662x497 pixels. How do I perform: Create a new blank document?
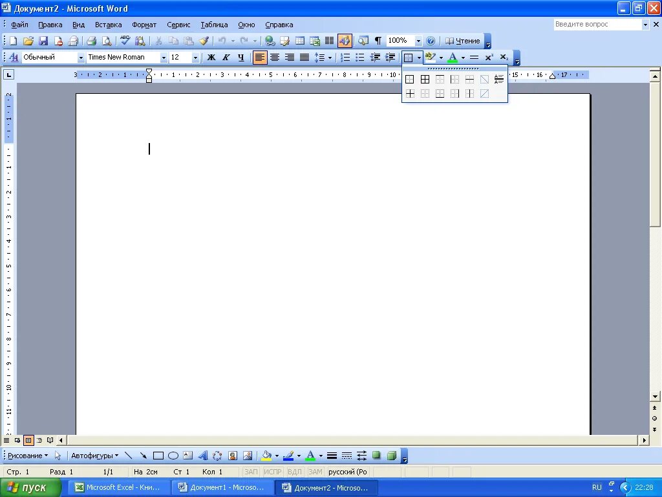(x=13, y=41)
